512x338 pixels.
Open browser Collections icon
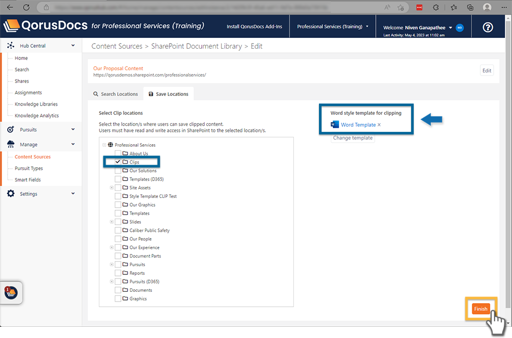pyautogui.click(x=470, y=7)
